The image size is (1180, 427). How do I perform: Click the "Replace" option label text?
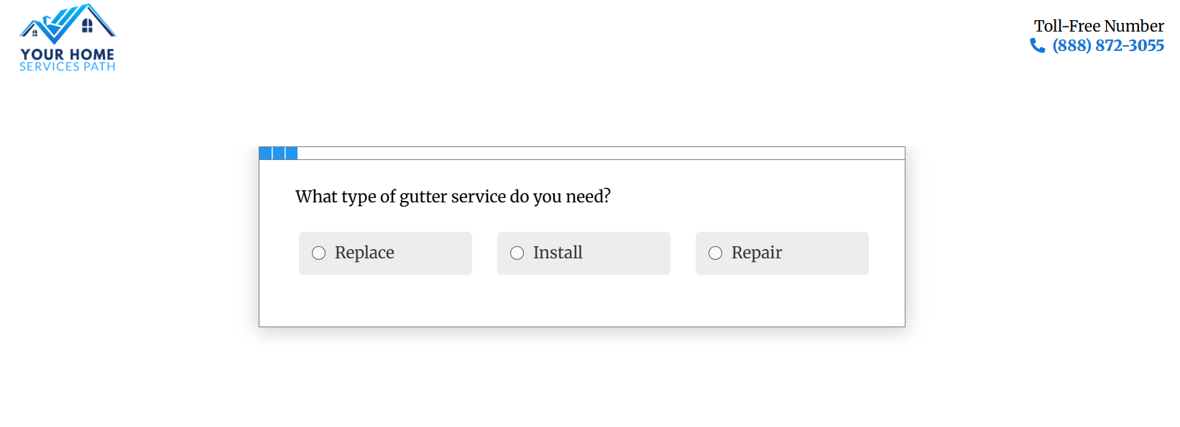[364, 253]
